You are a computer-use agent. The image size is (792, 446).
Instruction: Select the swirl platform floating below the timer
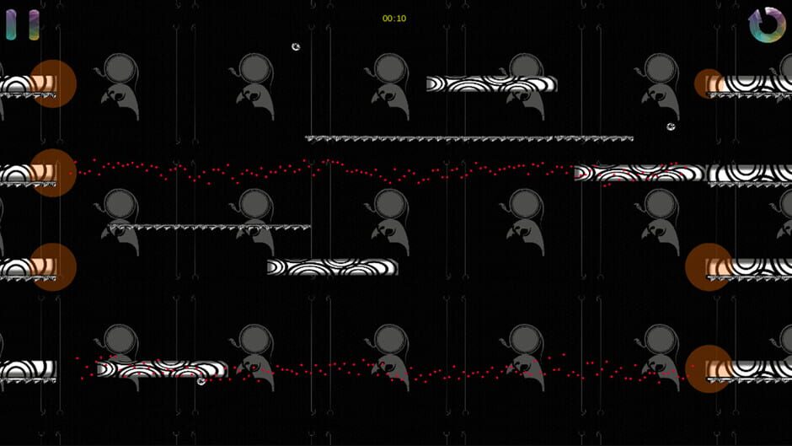[x=491, y=84]
